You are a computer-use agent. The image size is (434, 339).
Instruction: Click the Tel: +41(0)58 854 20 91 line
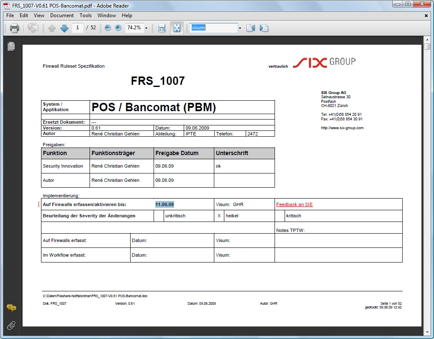(x=341, y=114)
